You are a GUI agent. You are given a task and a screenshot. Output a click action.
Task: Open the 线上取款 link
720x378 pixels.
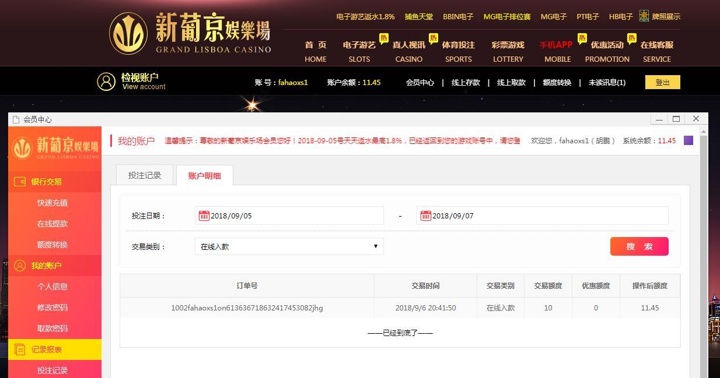click(x=511, y=82)
